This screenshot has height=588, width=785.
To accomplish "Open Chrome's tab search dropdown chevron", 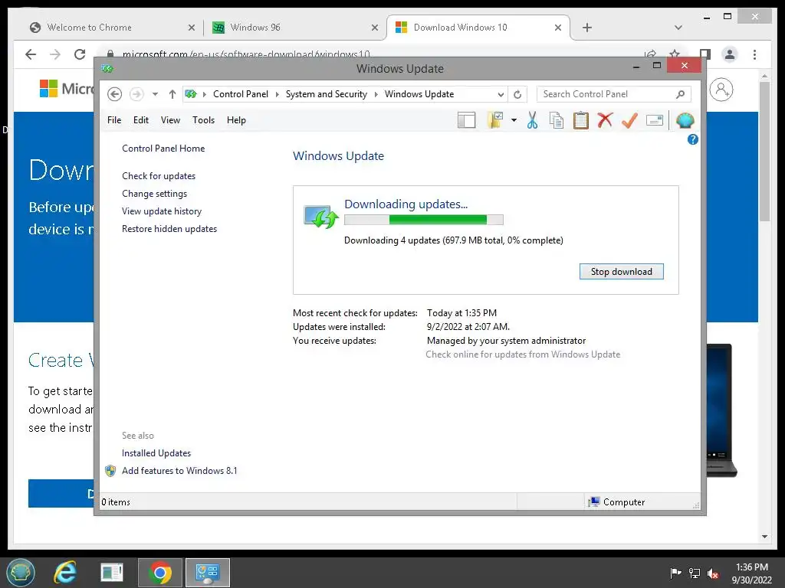I will click(678, 28).
